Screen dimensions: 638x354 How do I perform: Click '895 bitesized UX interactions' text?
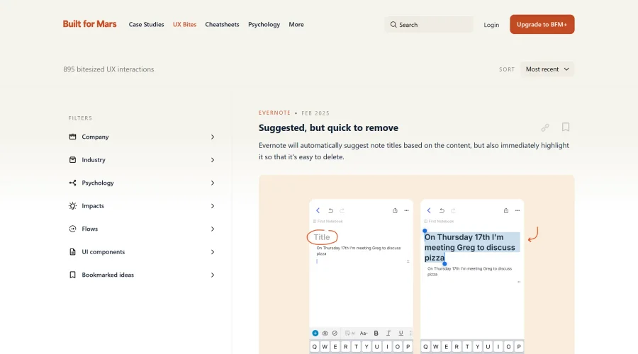(108, 69)
